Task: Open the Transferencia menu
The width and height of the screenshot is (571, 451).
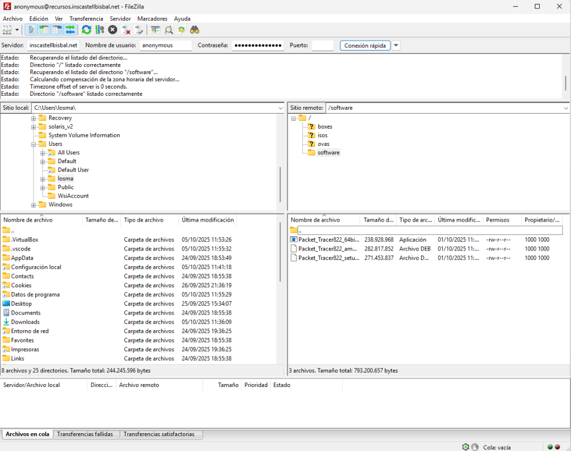Action: click(86, 18)
